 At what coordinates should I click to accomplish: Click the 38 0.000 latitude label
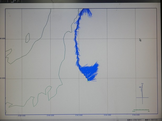pos(2,39)
